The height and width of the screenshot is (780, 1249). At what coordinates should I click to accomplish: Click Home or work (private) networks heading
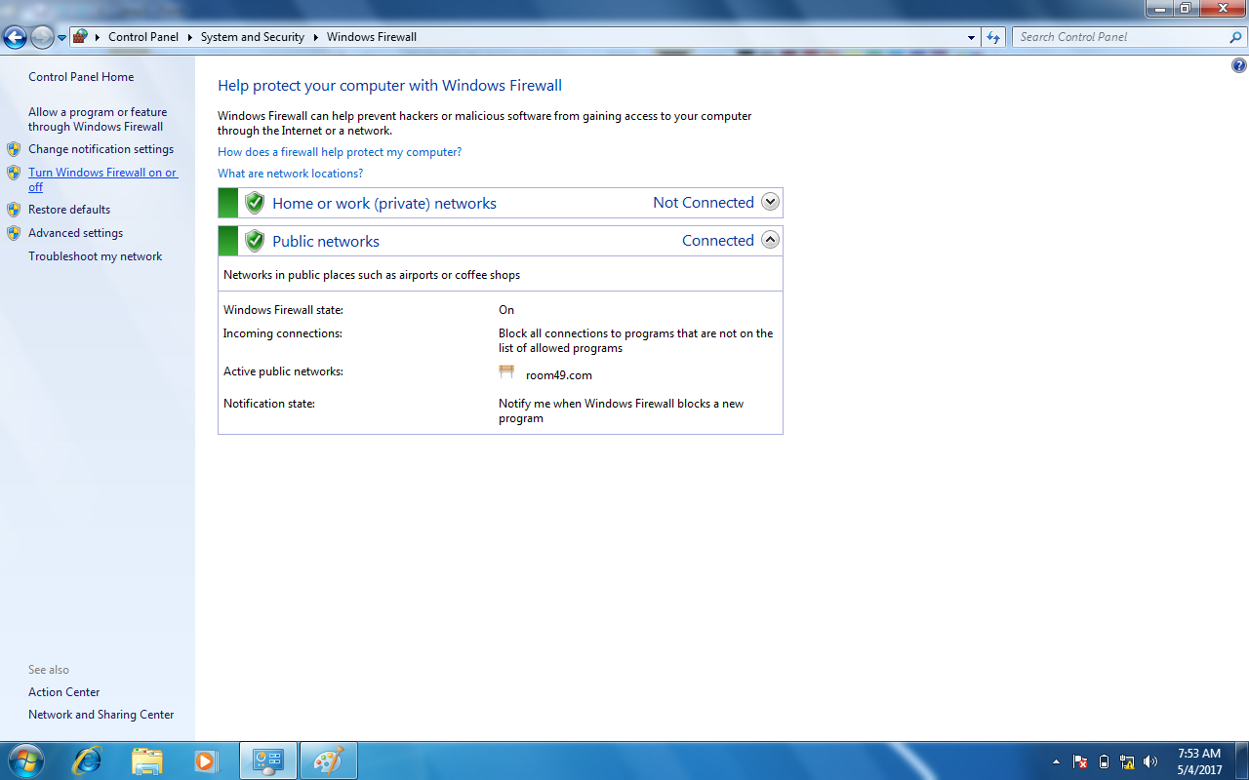coord(384,203)
